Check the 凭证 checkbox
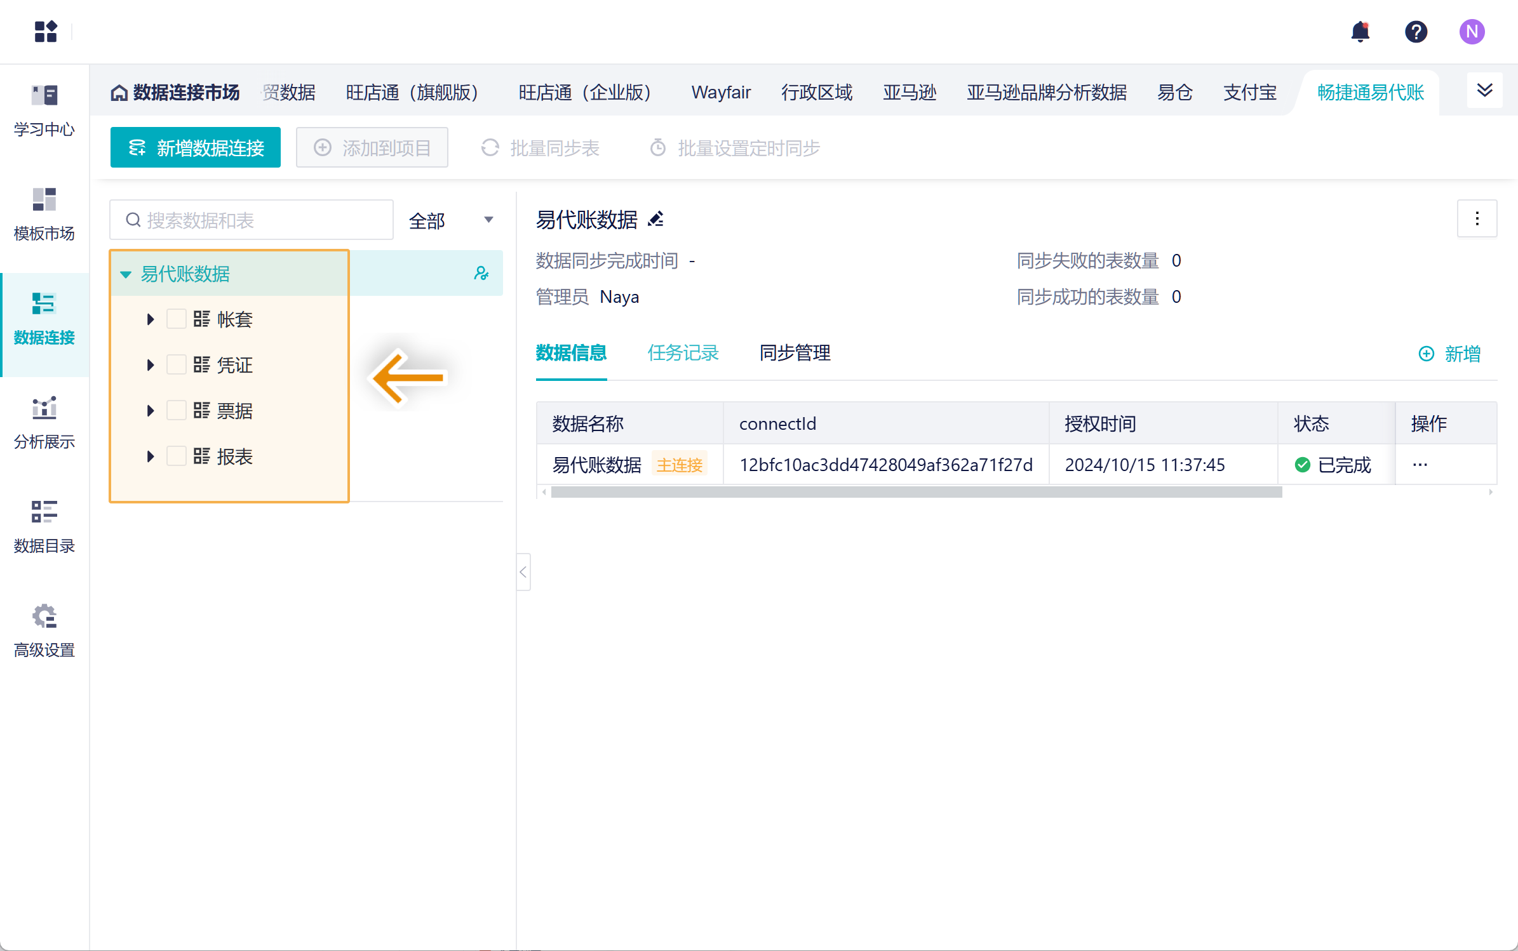The width and height of the screenshot is (1518, 951). pos(176,364)
